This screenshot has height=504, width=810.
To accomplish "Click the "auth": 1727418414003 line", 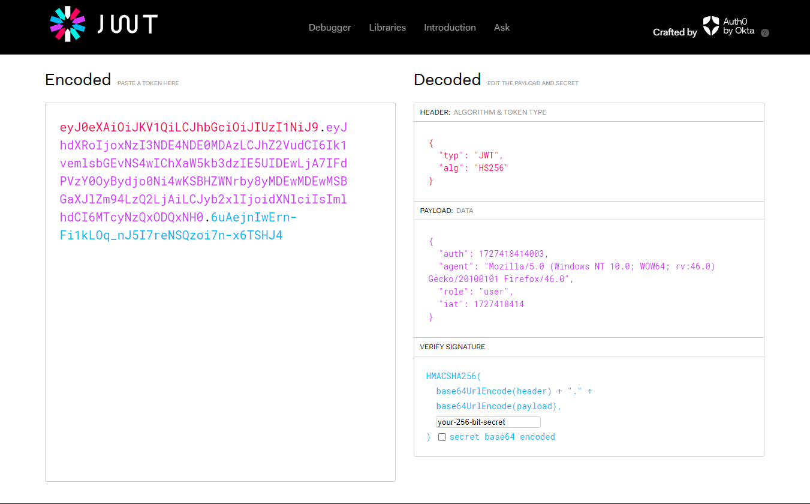I will [493, 254].
